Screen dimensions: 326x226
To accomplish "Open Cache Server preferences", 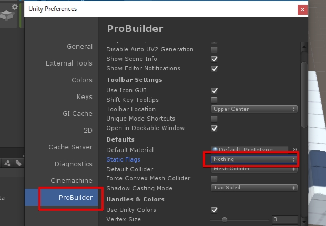I will (70, 147).
